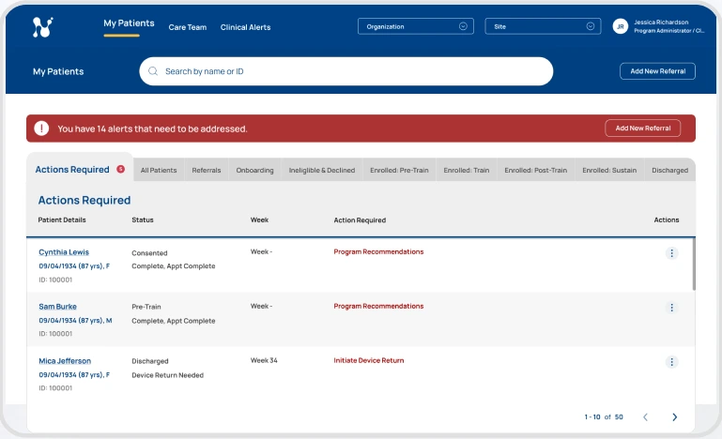Switch to the Enrolled: Post-Train tab

pyautogui.click(x=535, y=170)
